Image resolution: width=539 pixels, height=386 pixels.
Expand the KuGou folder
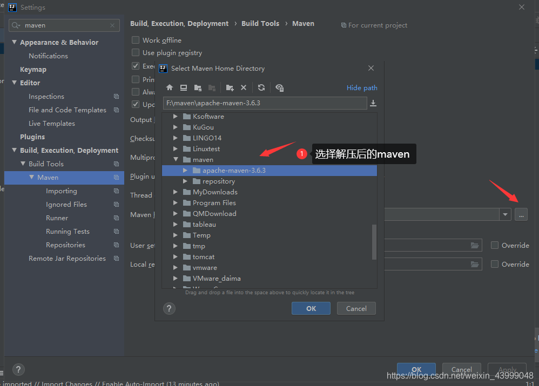[x=176, y=127]
